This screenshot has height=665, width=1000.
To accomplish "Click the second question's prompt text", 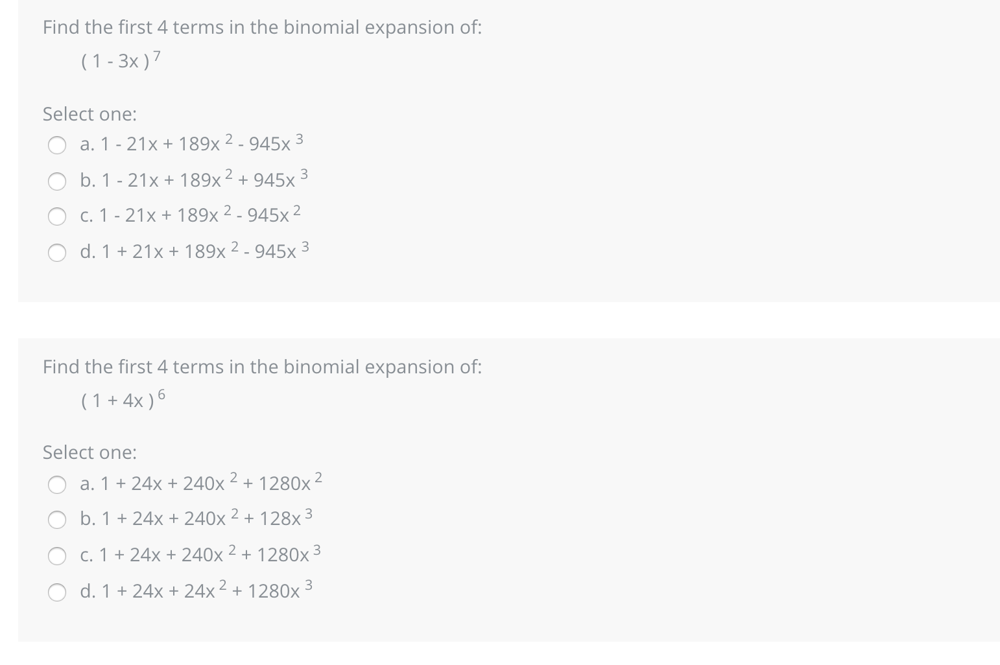I will pyautogui.click(x=261, y=366).
